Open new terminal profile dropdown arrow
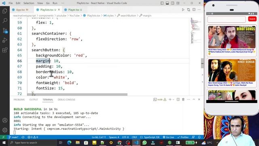 173,99
